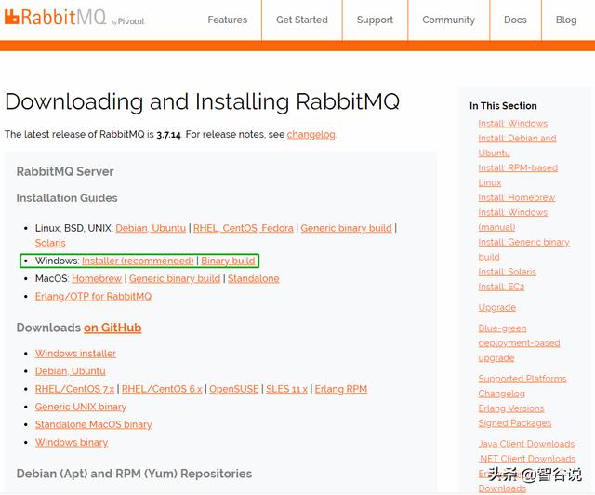Open the SLES 11.x download link
595x495 pixels.
pyautogui.click(x=286, y=389)
